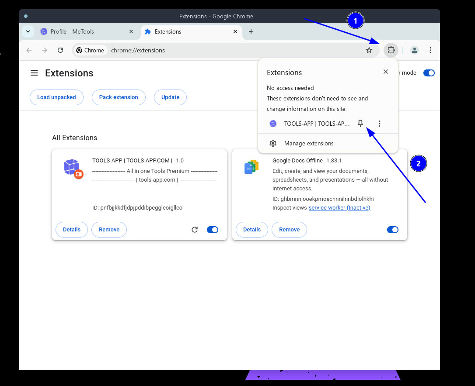
Task: Select Manage extensions in popup
Action: (x=309, y=143)
